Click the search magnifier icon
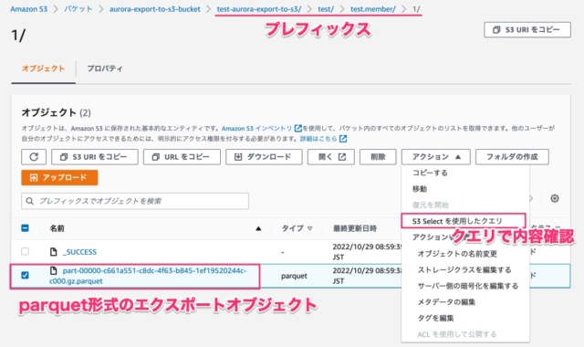This screenshot has height=347, width=584. click(x=30, y=201)
